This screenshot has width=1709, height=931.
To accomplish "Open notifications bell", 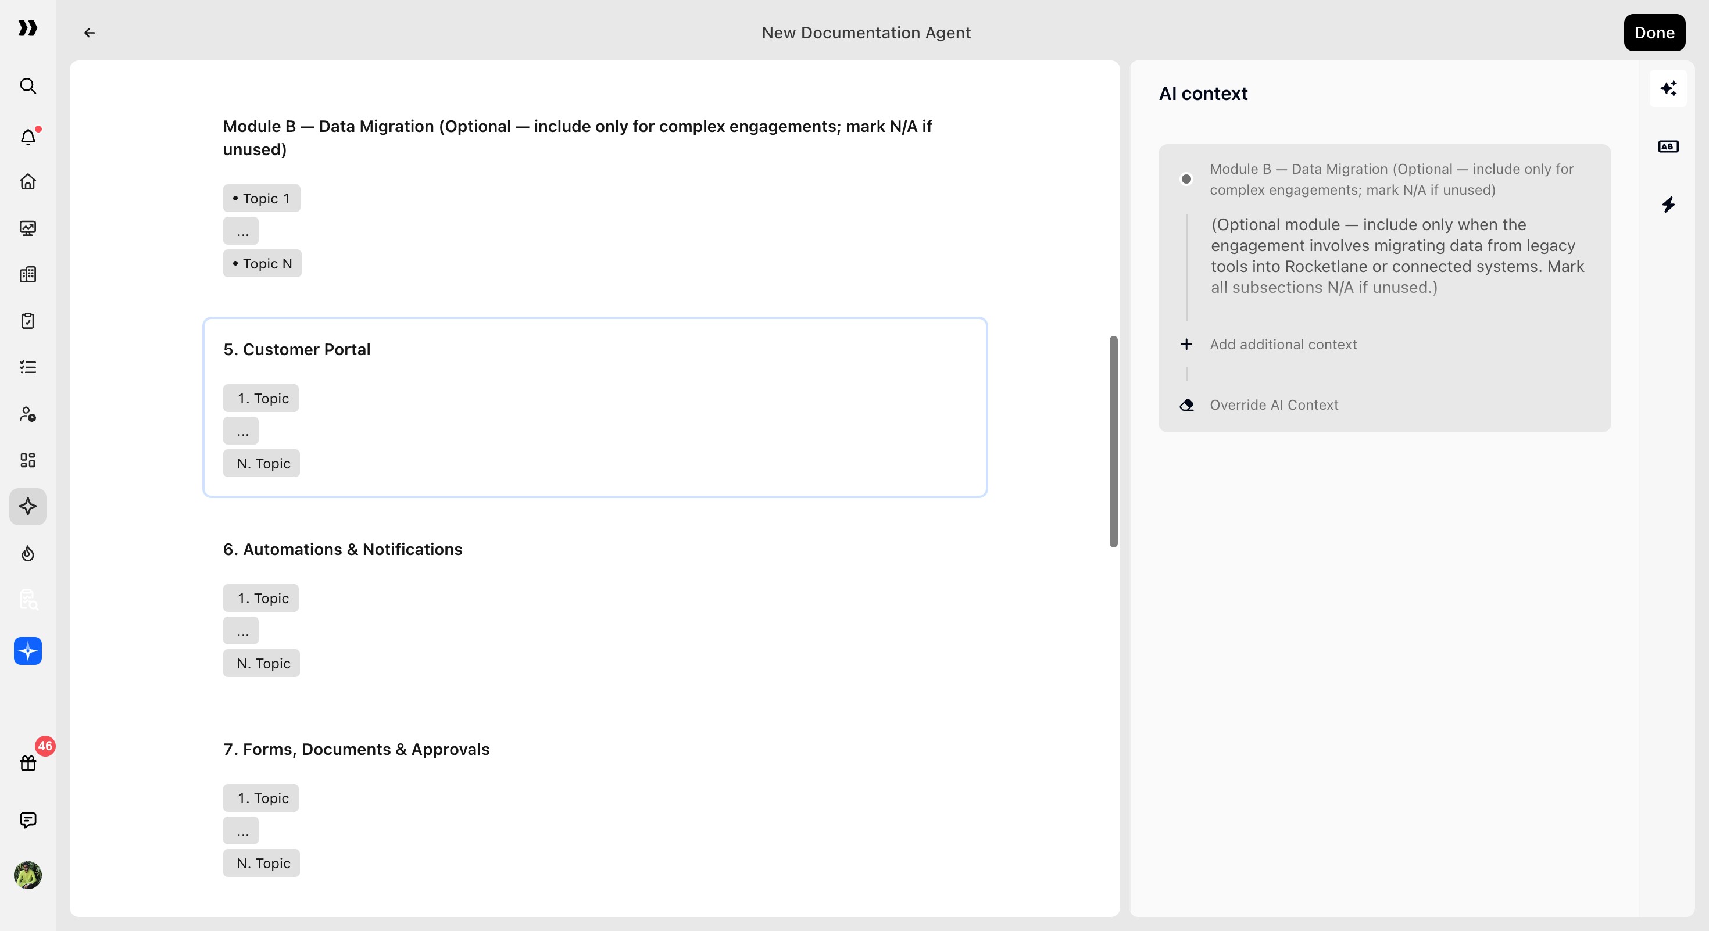I will (x=28, y=137).
